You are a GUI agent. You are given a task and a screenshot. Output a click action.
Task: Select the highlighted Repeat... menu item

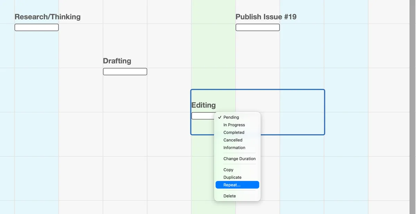point(237,185)
